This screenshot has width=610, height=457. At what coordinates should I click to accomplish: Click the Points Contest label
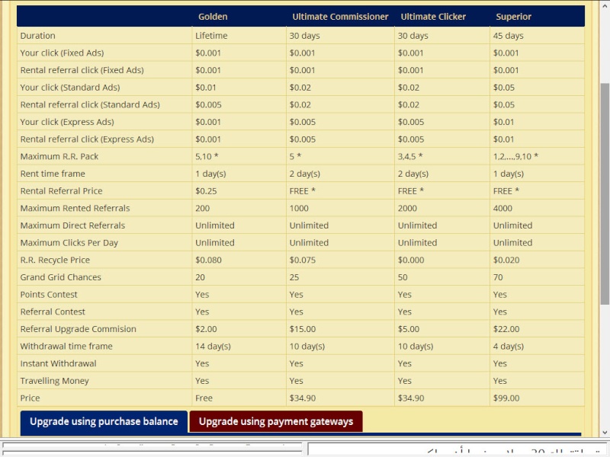(x=49, y=295)
